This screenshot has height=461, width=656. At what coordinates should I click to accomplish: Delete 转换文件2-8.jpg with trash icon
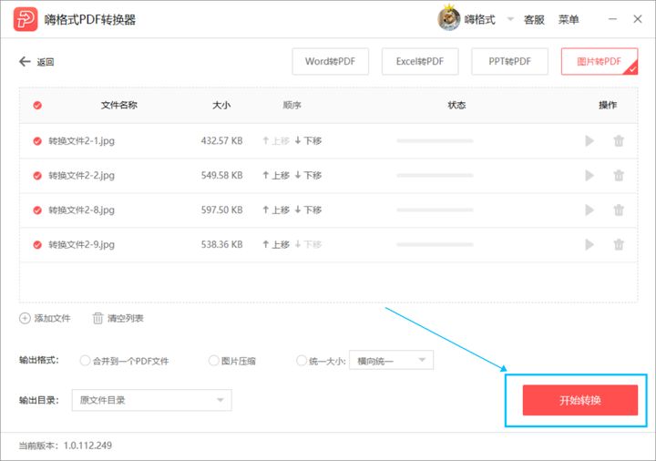tap(619, 210)
